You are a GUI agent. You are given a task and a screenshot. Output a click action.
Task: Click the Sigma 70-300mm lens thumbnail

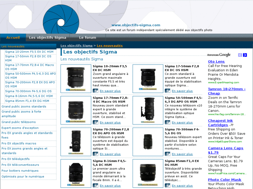coord(148,142)
